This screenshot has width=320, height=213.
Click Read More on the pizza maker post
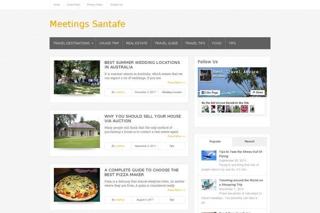tap(176, 190)
